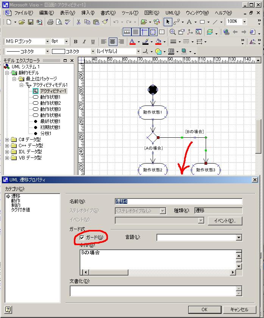Screen dimensions: 264x318
Task: Run the ABC spelling check
Action: click(68, 22)
